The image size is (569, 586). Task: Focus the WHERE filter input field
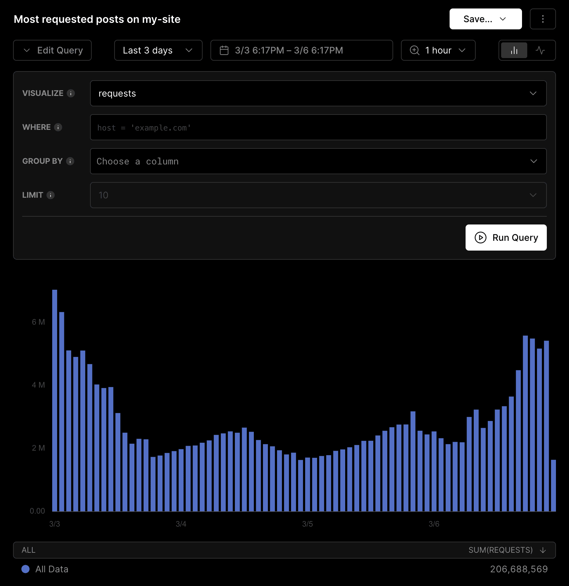pyautogui.click(x=318, y=127)
